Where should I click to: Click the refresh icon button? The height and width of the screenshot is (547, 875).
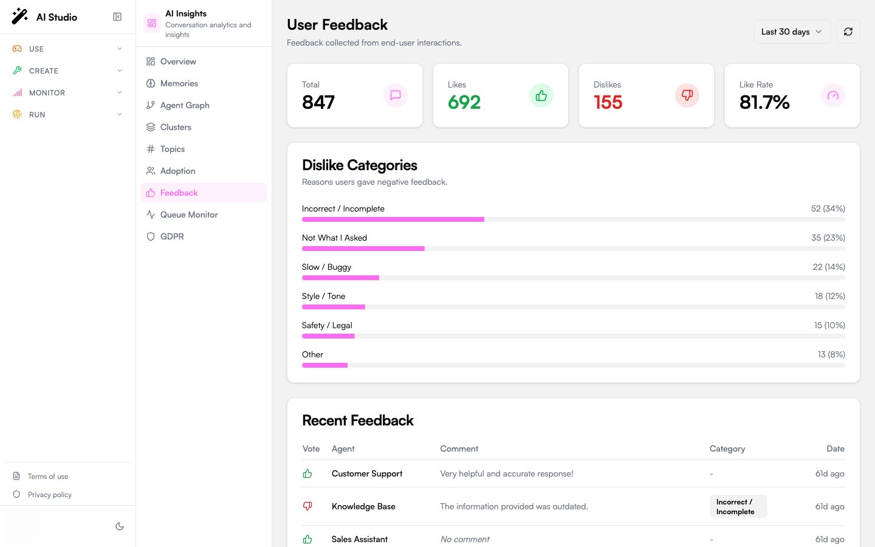click(x=848, y=32)
